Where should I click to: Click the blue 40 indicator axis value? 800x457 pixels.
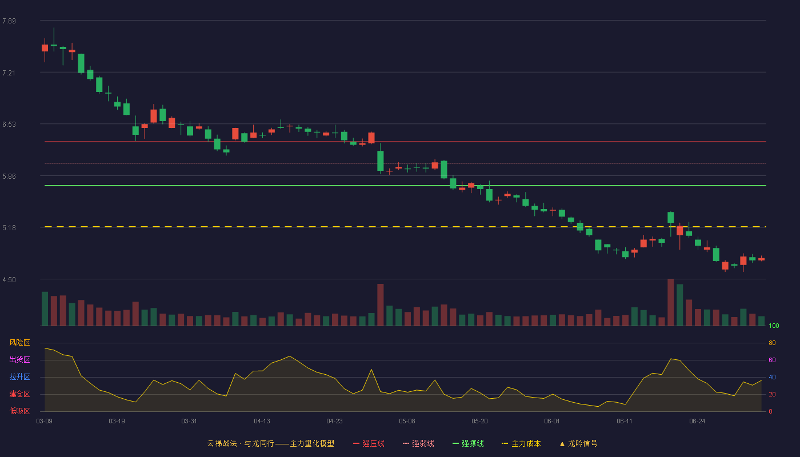pos(772,377)
